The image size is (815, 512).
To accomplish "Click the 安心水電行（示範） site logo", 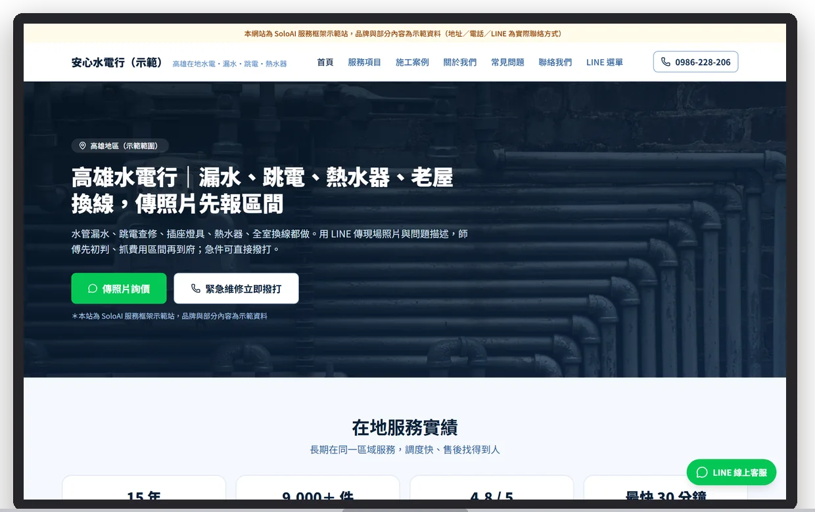I will [x=117, y=62].
